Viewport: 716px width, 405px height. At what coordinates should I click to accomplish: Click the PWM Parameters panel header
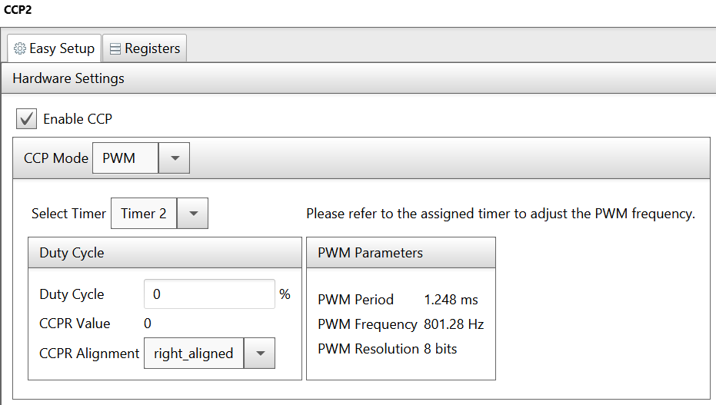[x=401, y=253]
